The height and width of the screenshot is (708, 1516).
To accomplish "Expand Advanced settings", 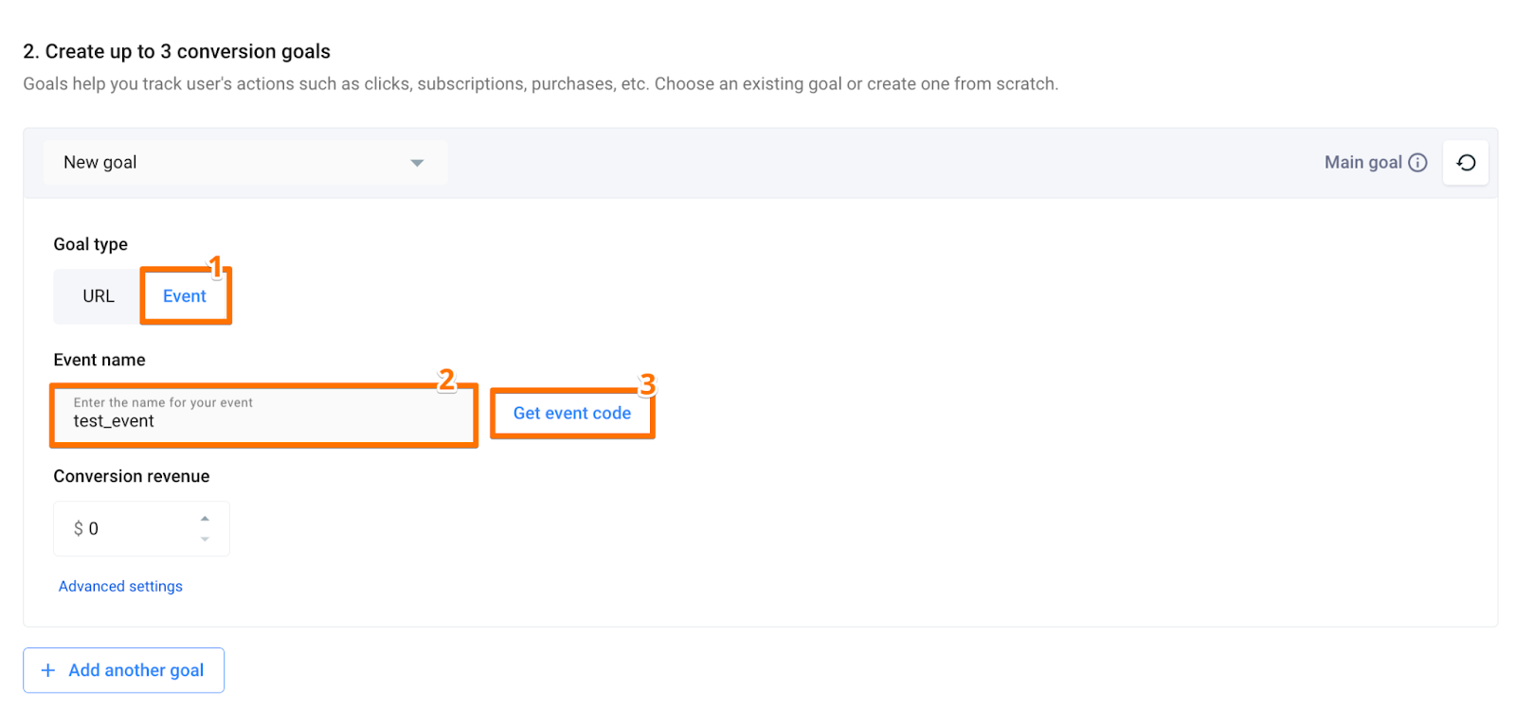I will click(x=120, y=587).
